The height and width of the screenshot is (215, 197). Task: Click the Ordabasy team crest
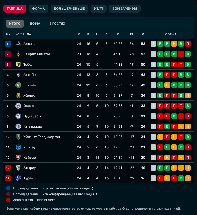18,116
